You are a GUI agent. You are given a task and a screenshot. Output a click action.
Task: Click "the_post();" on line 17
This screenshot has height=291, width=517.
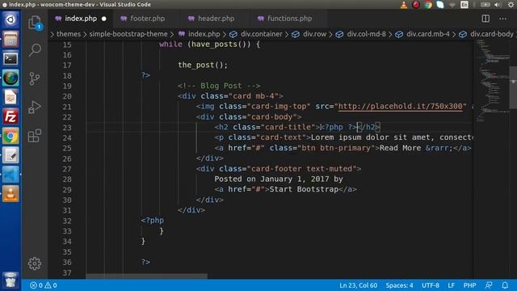[x=203, y=65]
